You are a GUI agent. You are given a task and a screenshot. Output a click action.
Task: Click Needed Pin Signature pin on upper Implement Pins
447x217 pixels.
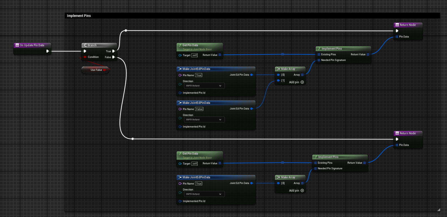tap(319, 60)
